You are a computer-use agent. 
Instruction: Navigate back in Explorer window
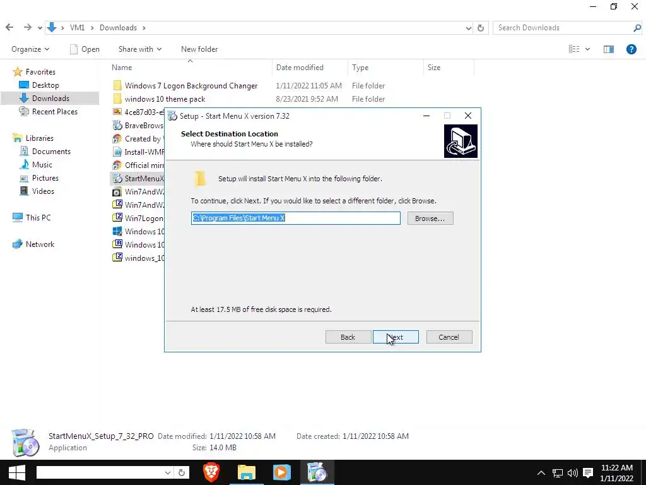point(9,28)
